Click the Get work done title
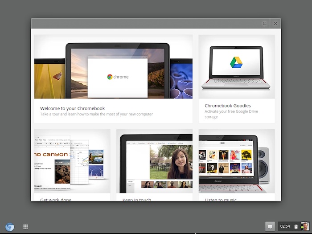 (56, 199)
